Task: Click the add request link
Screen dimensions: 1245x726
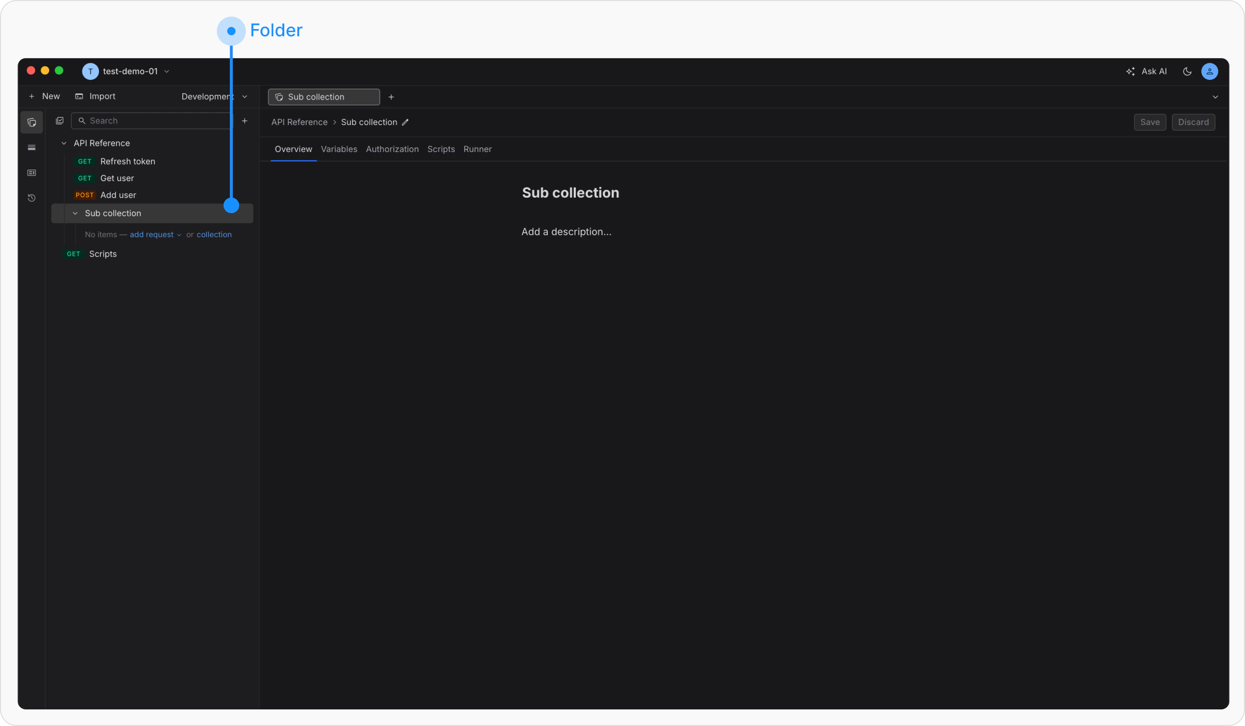Action: coord(151,234)
